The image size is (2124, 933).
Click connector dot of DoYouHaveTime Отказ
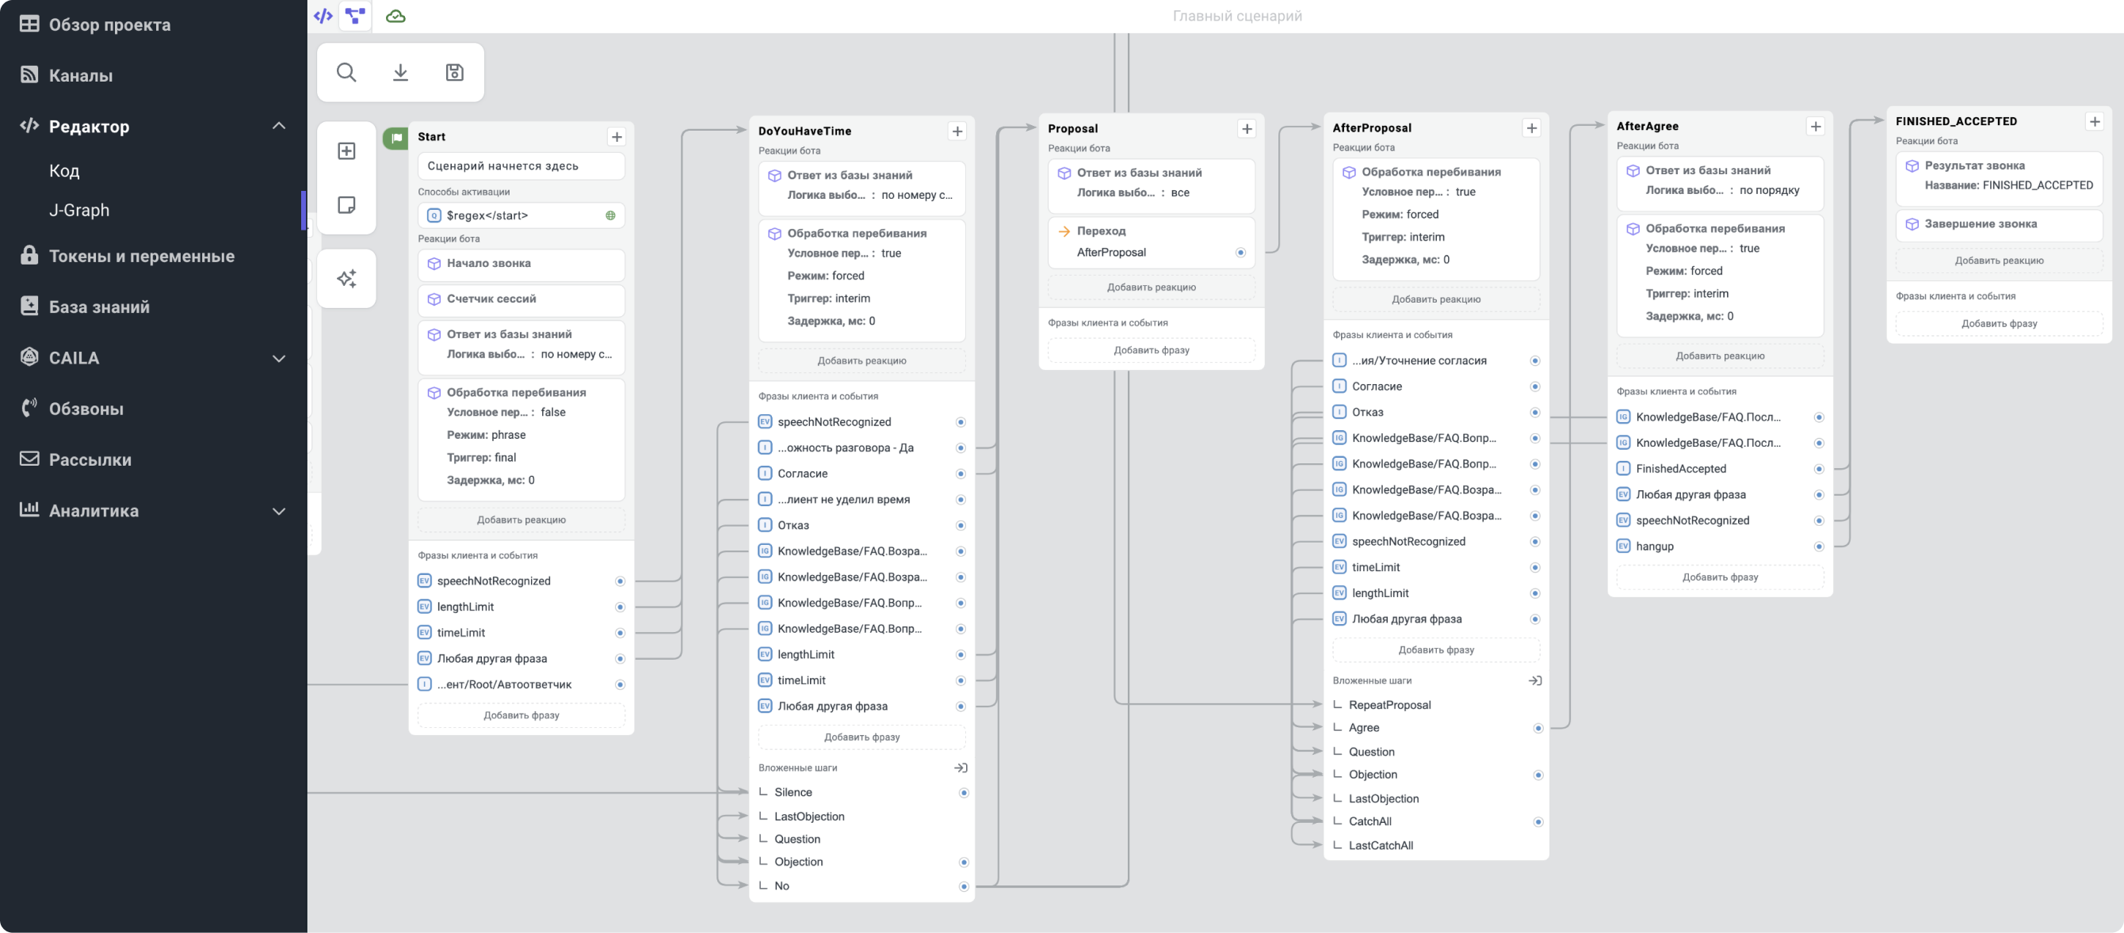point(961,525)
